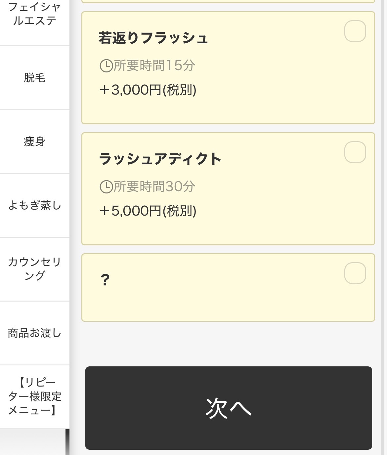Click the ? label on the last card
Viewport: 387px width, 455px height.
click(105, 280)
